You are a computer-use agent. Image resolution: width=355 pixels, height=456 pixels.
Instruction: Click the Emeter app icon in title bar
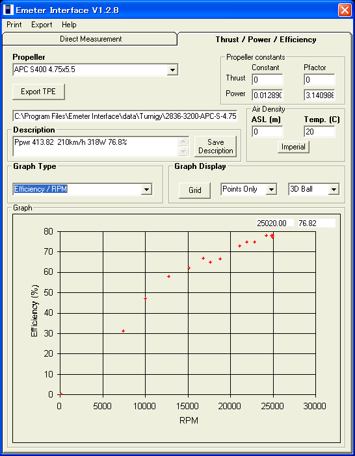8,10
